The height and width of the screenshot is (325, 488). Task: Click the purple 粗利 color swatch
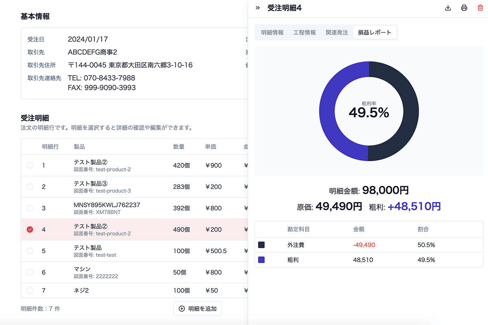click(x=261, y=260)
